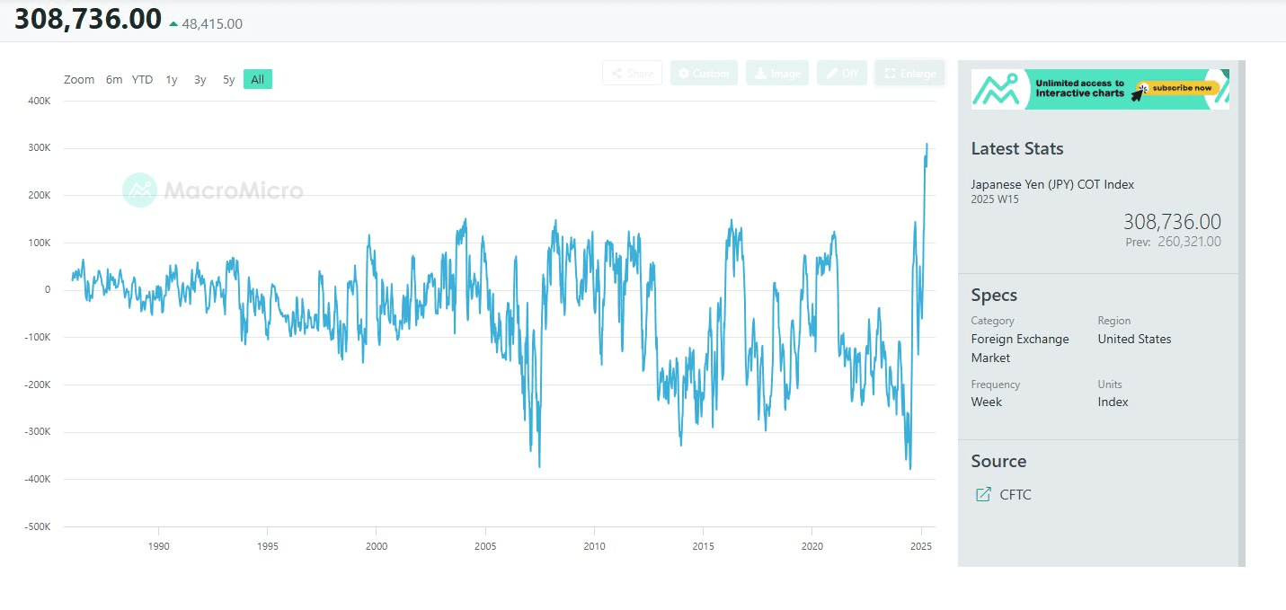Click the green up-arrow change indicator
The height and width of the screenshot is (610, 1286).
[173, 24]
